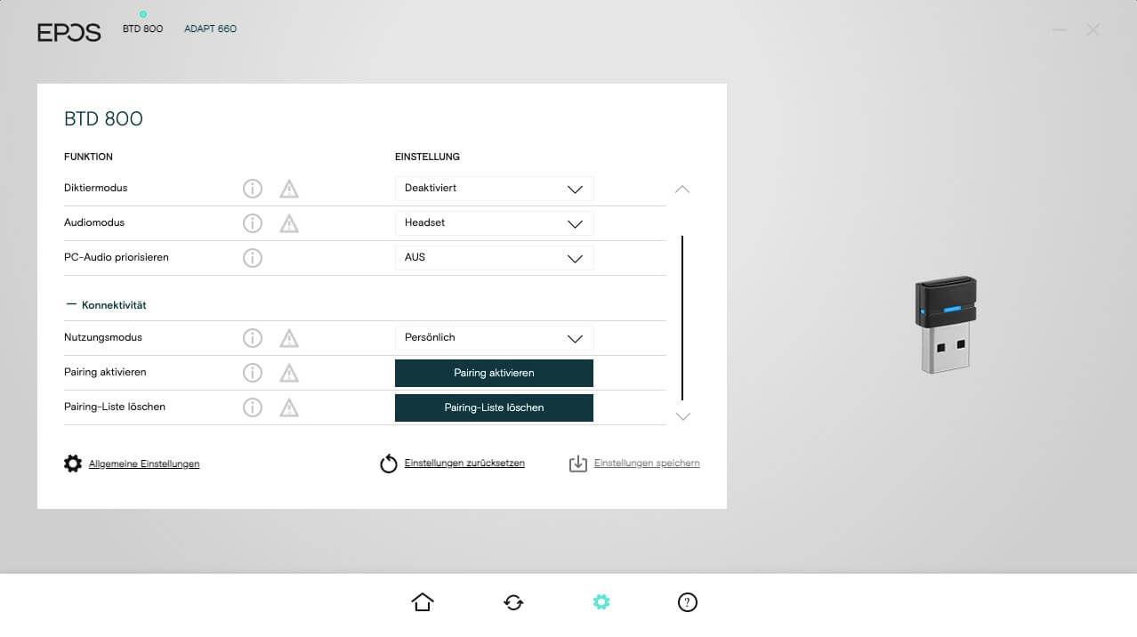Click info icon next to Nutzungsmodus
Screen dimensions: 1137x637
pos(253,338)
